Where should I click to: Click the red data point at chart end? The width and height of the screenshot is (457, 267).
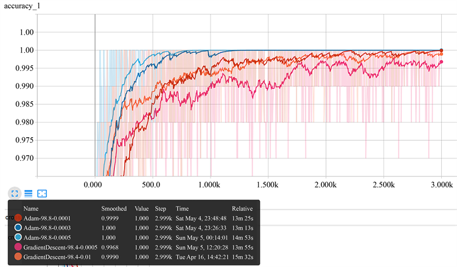(x=441, y=50)
